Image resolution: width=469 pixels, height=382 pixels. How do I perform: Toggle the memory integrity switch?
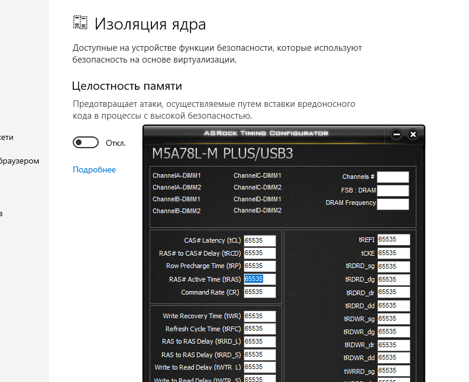[85, 142]
